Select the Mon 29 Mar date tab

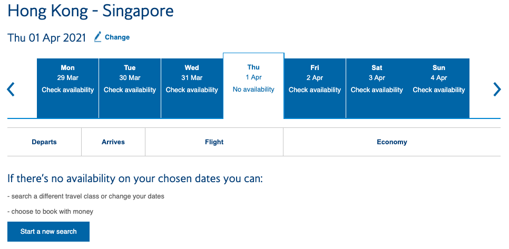click(x=68, y=88)
